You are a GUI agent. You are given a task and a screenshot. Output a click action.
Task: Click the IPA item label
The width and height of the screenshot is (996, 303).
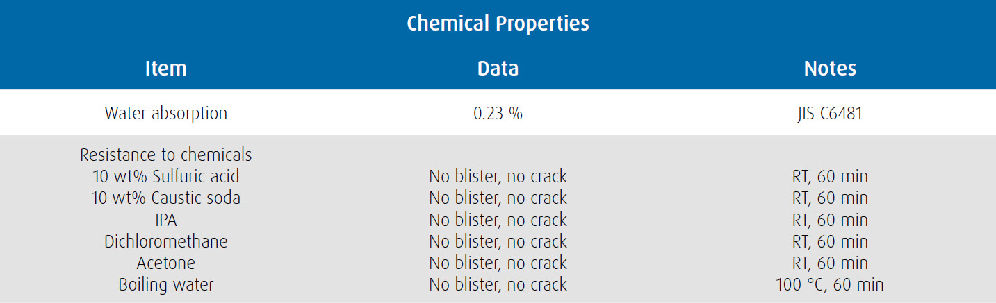coord(166,220)
